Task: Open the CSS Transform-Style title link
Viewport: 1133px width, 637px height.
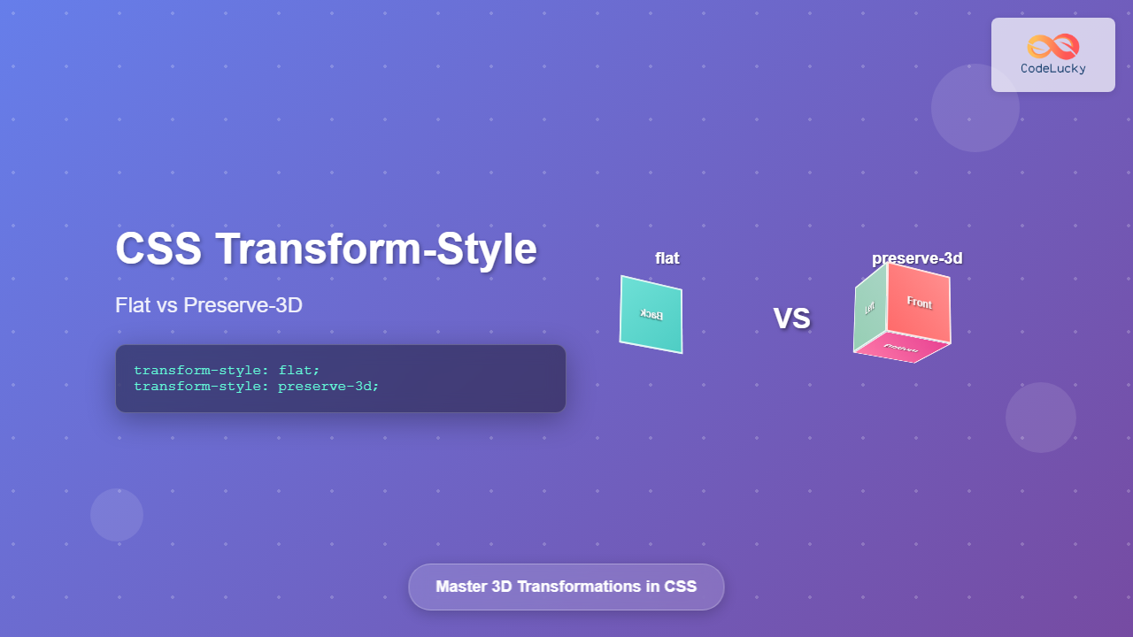Action: coord(326,249)
